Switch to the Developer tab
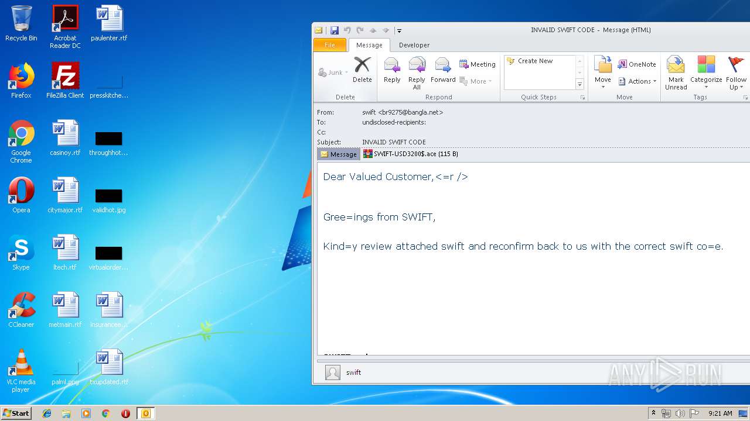 tap(414, 45)
